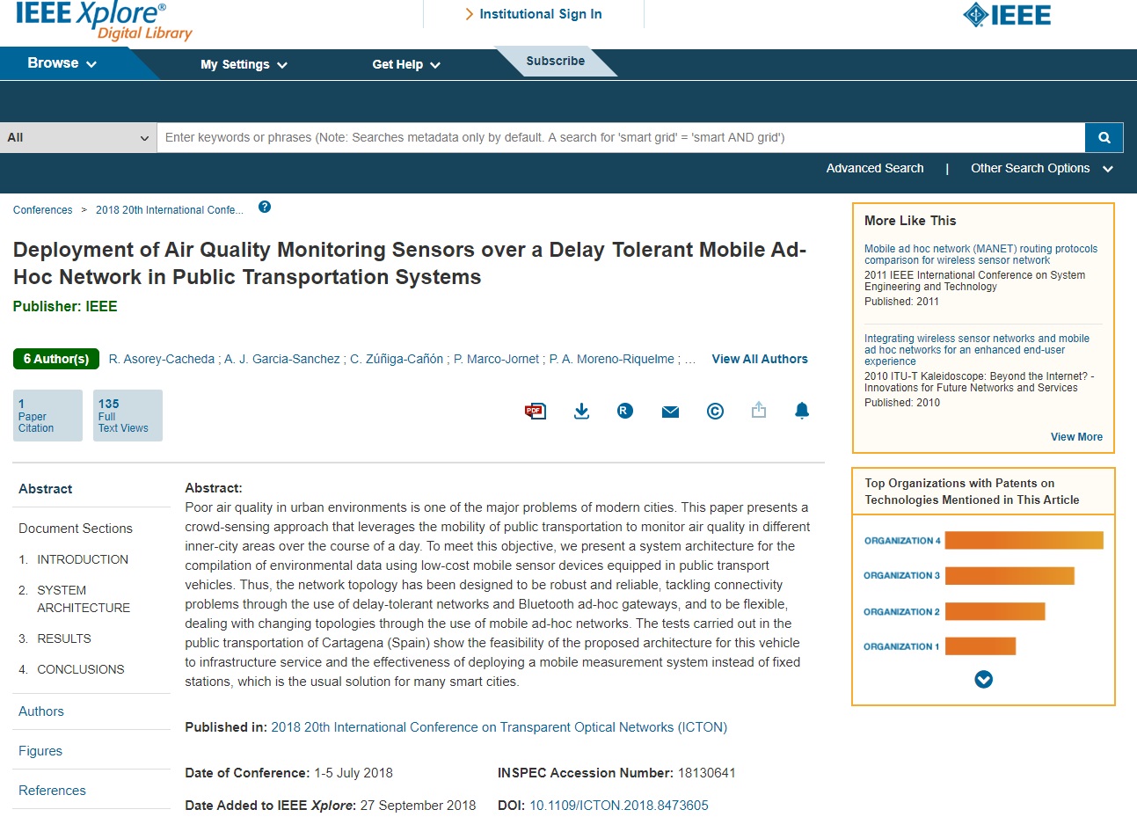Click the magnifying glass search button
This screenshot has width=1137, height=817.
[1104, 137]
